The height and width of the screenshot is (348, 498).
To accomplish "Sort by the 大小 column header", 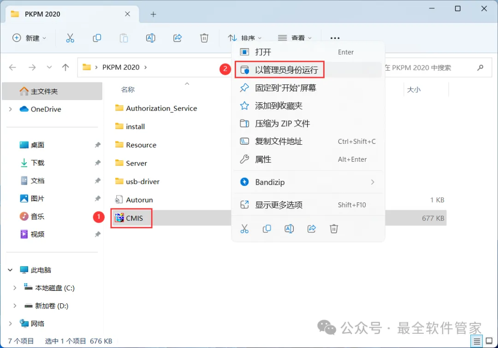I will 414,89.
